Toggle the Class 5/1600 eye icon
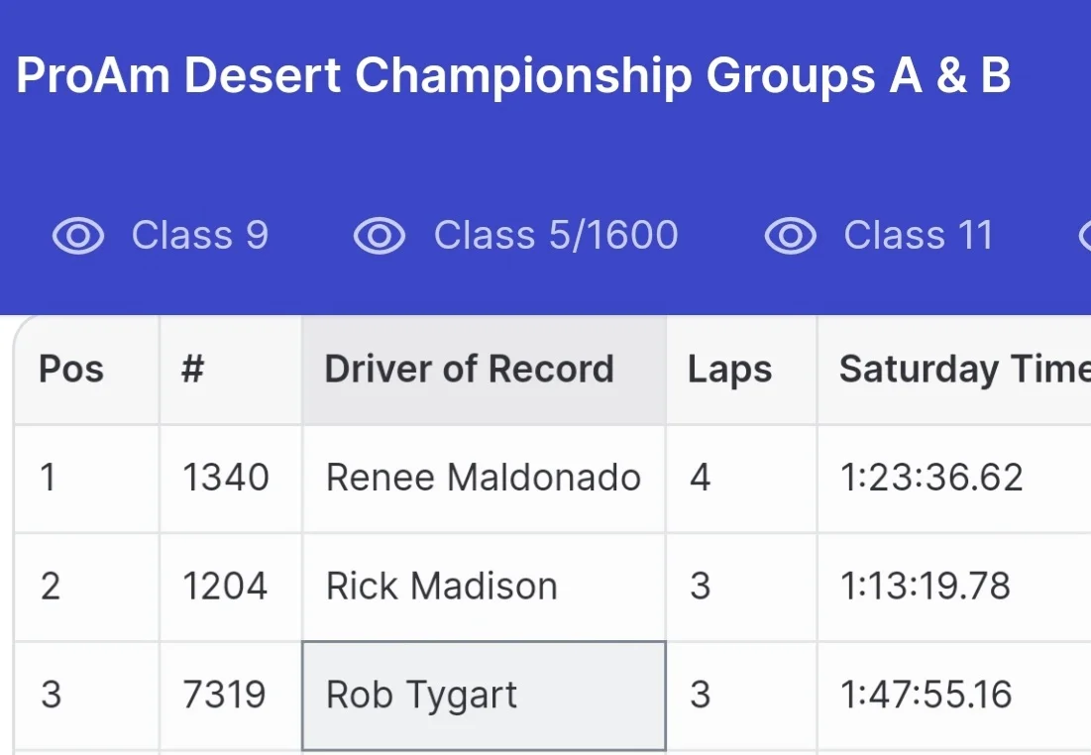Screen dimensions: 1091x755 tap(380, 236)
